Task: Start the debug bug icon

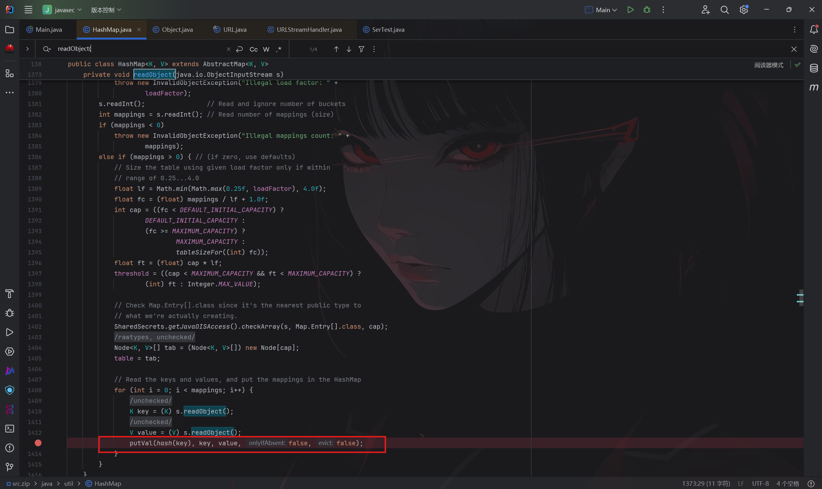Action: pos(647,10)
